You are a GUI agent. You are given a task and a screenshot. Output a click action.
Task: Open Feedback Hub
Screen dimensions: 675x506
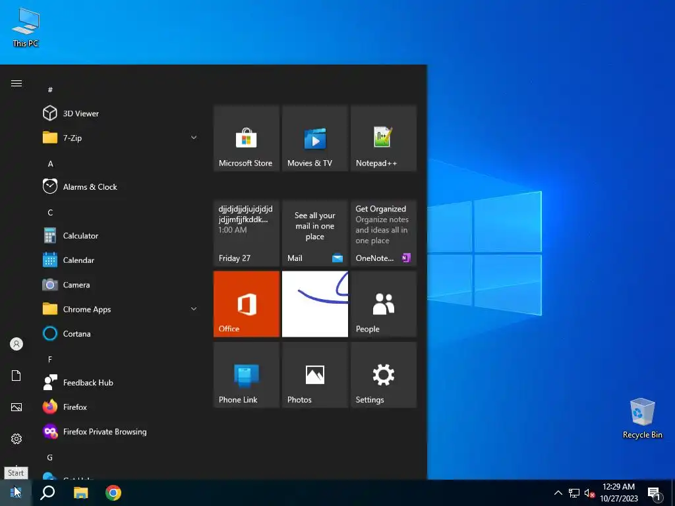click(x=120, y=383)
